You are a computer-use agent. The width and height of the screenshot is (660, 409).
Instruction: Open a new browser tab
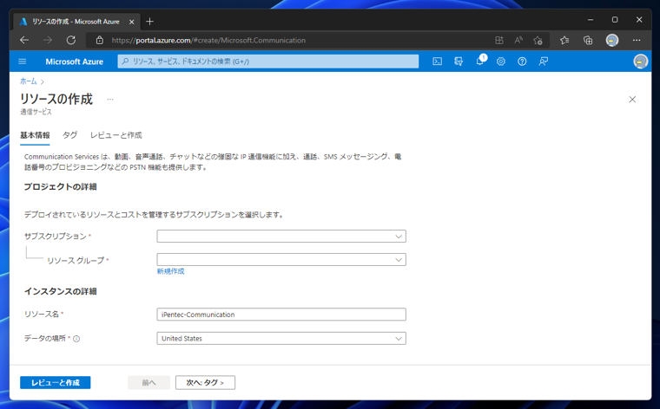click(x=150, y=22)
